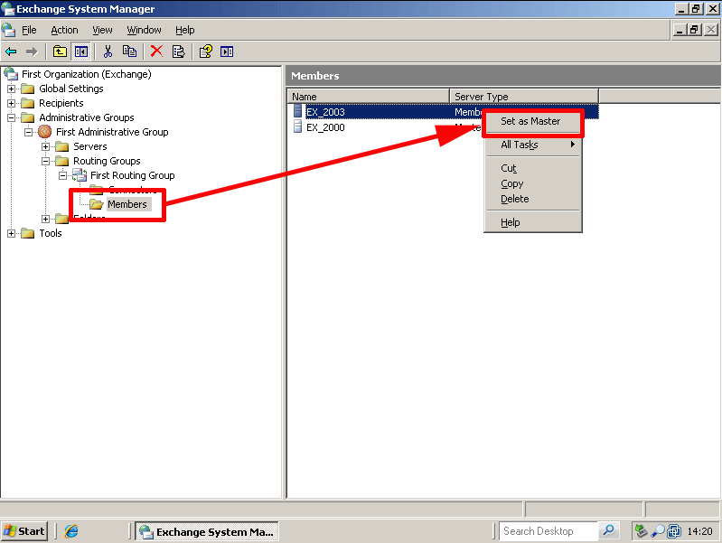Click the Exchange icon in menu bar
722x543 pixels.
pyautogui.click(x=8, y=30)
